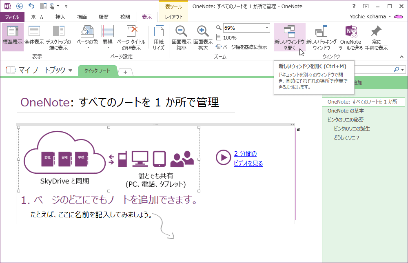Click container resize arrows at top-right corner
The image size is (408, 263).
point(293,125)
